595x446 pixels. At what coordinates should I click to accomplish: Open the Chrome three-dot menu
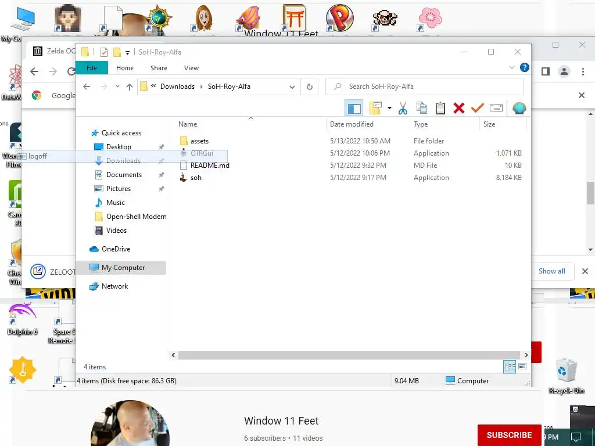coord(583,71)
